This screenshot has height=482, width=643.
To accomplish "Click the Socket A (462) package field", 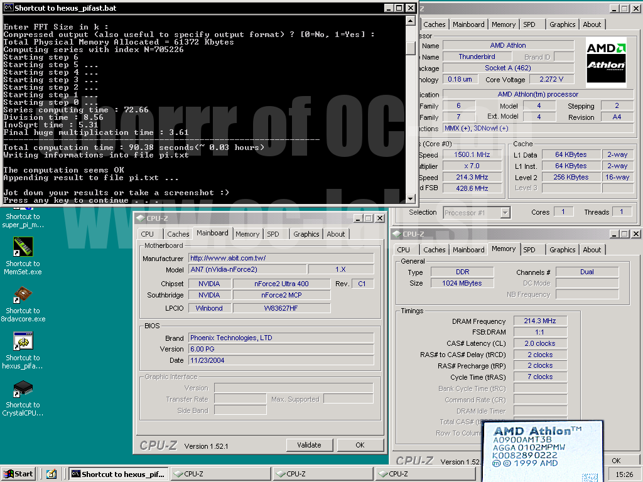I will click(x=508, y=68).
